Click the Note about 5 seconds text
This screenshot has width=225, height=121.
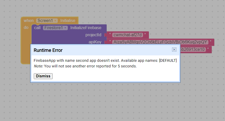[85, 66]
